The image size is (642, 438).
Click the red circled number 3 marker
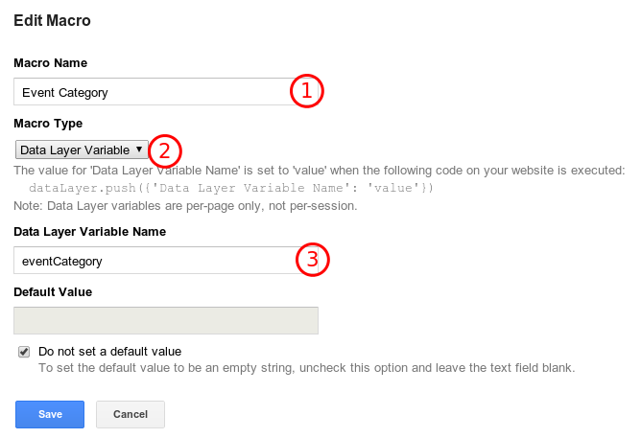(312, 259)
